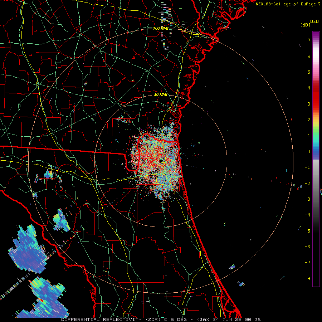The image size is (322, 322).
Task: Click the -1 value on the color scale
Action: point(307,167)
